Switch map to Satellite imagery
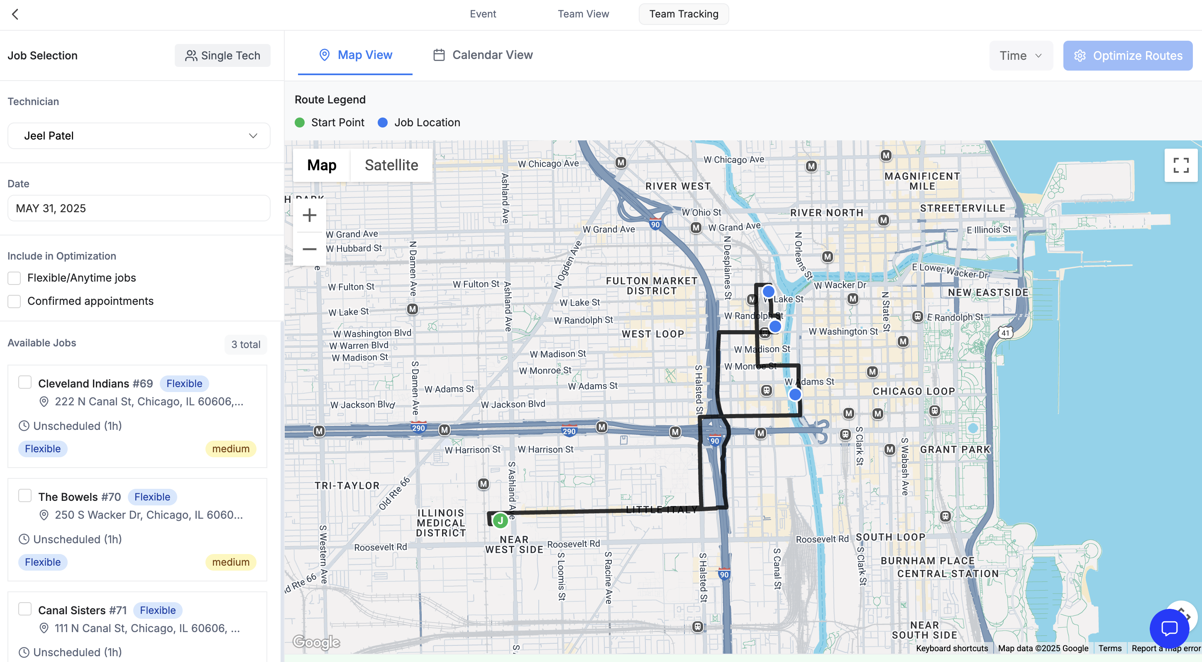Viewport: 1202px width, 662px height. click(x=391, y=165)
